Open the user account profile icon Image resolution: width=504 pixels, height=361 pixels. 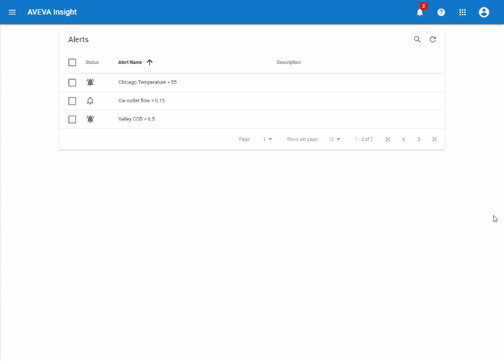[484, 12]
